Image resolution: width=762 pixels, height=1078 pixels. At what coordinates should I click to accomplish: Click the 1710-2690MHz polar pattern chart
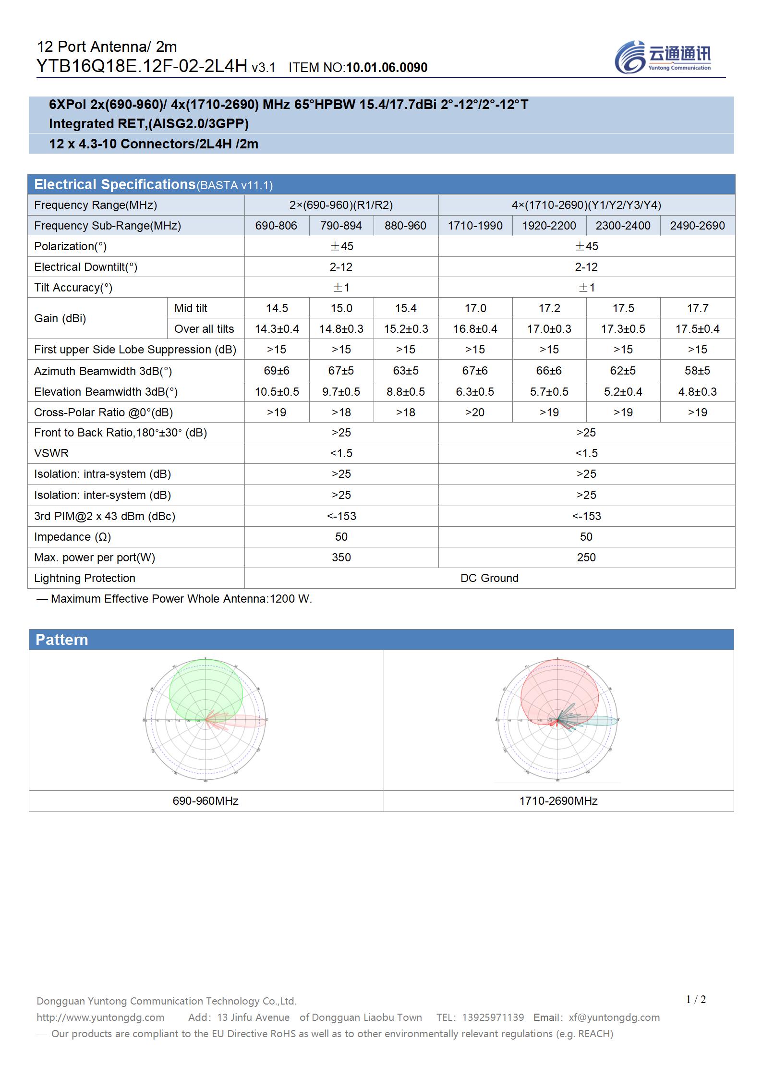(x=557, y=719)
